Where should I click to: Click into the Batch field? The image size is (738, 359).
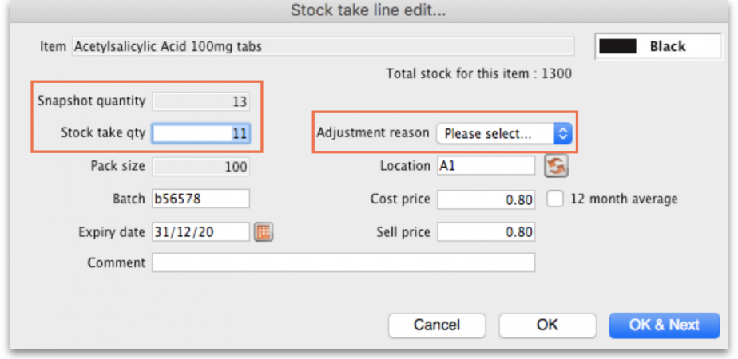pyautogui.click(x=201, y=199)
